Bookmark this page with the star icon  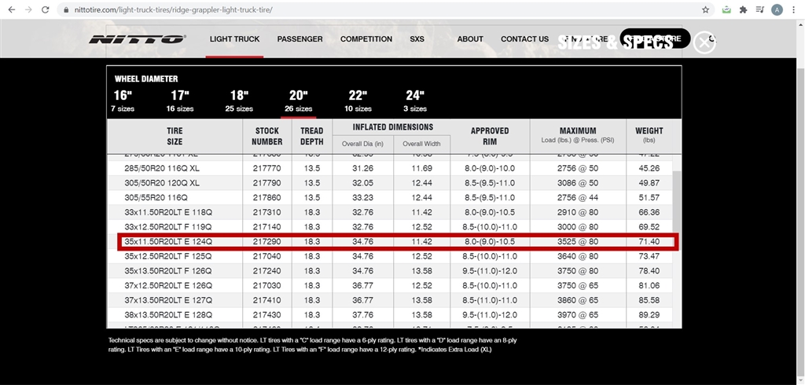[705, 9]
